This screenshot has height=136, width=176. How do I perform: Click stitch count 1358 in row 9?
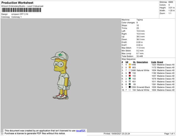(133, 87)
